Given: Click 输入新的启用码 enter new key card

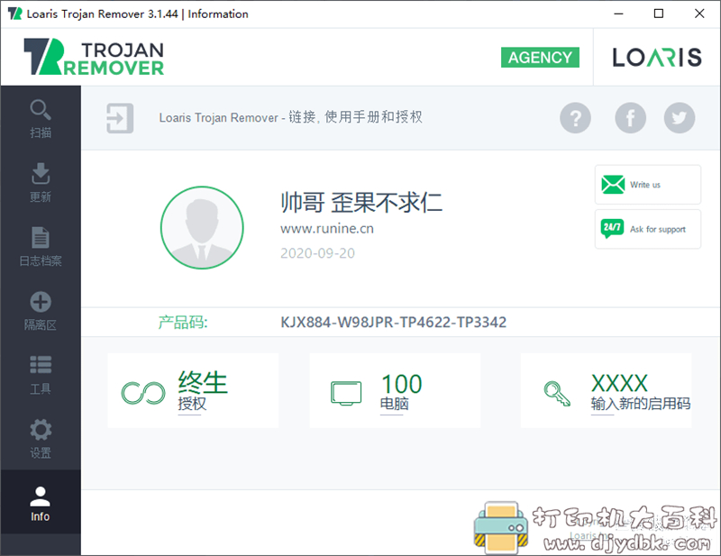Looking at the screenshot, I should click(606, 390).
